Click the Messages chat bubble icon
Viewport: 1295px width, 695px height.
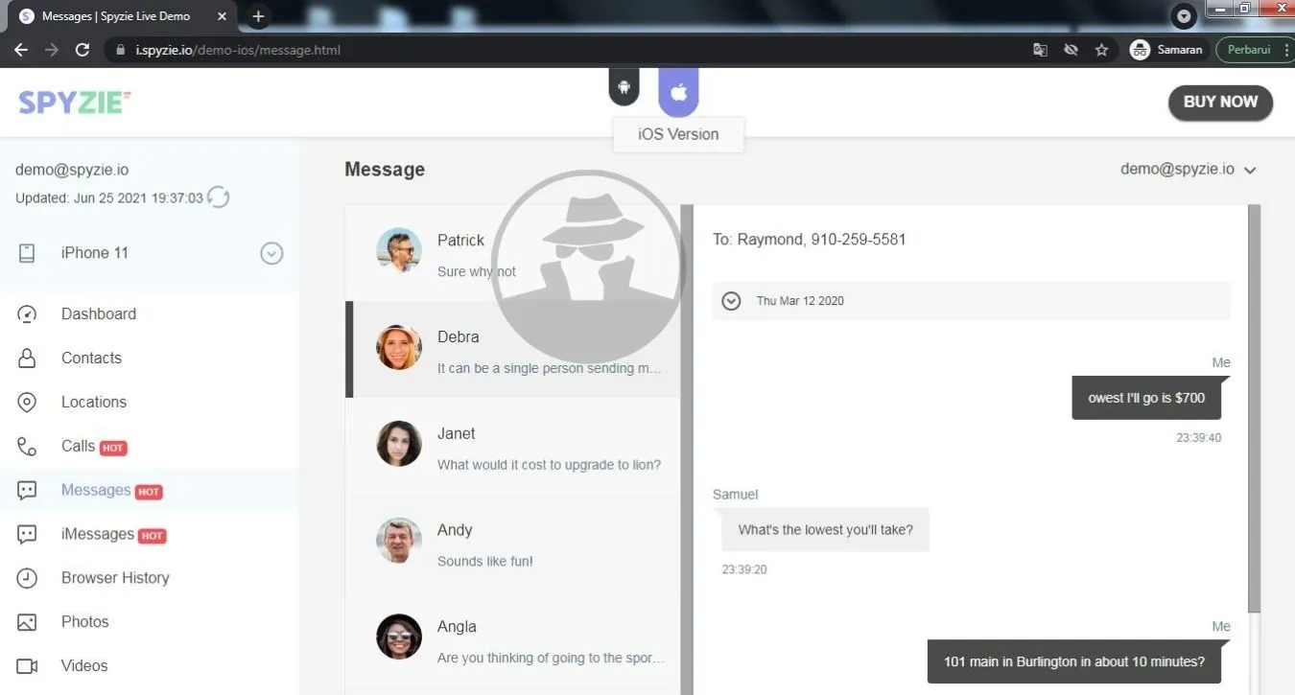[x=27, y=491]
